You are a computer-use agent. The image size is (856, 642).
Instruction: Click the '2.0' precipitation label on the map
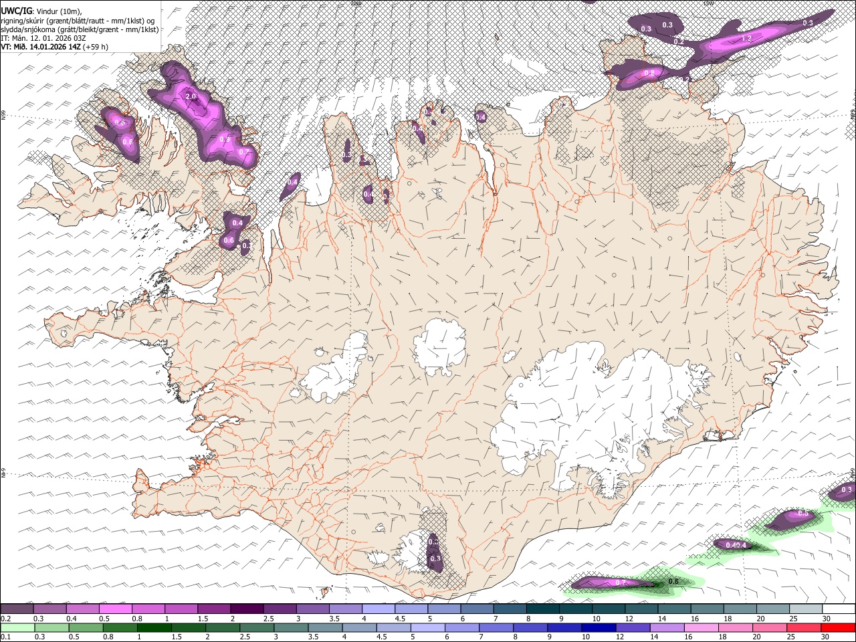tap(191, 97)
